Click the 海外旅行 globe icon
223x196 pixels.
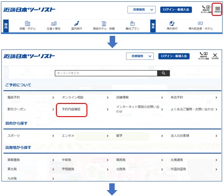(172, 24)
